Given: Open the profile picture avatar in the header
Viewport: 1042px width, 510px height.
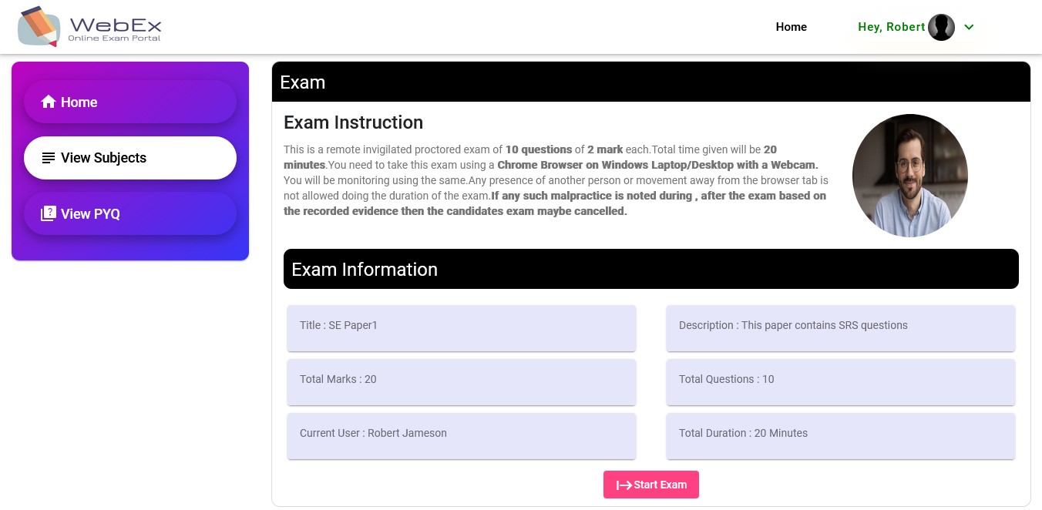Looking at the screenshot, I should pyautogui.click(x=941, y=27).
